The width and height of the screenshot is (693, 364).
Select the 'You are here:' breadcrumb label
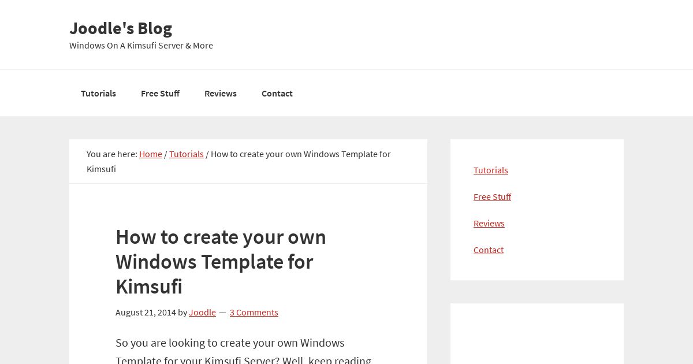click(x=112, y=154)
